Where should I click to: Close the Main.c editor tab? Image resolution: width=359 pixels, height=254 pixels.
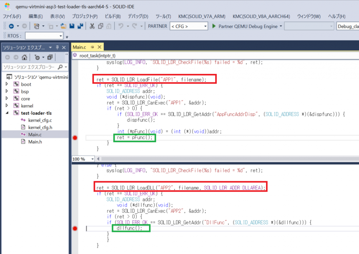(x=100, y=47)
